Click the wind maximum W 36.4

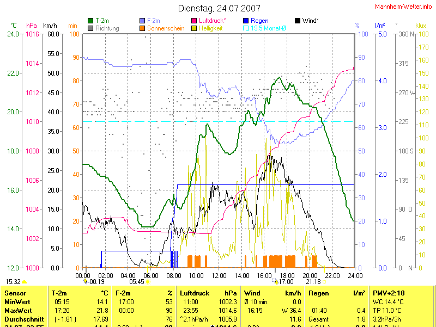tap(292, 311)
